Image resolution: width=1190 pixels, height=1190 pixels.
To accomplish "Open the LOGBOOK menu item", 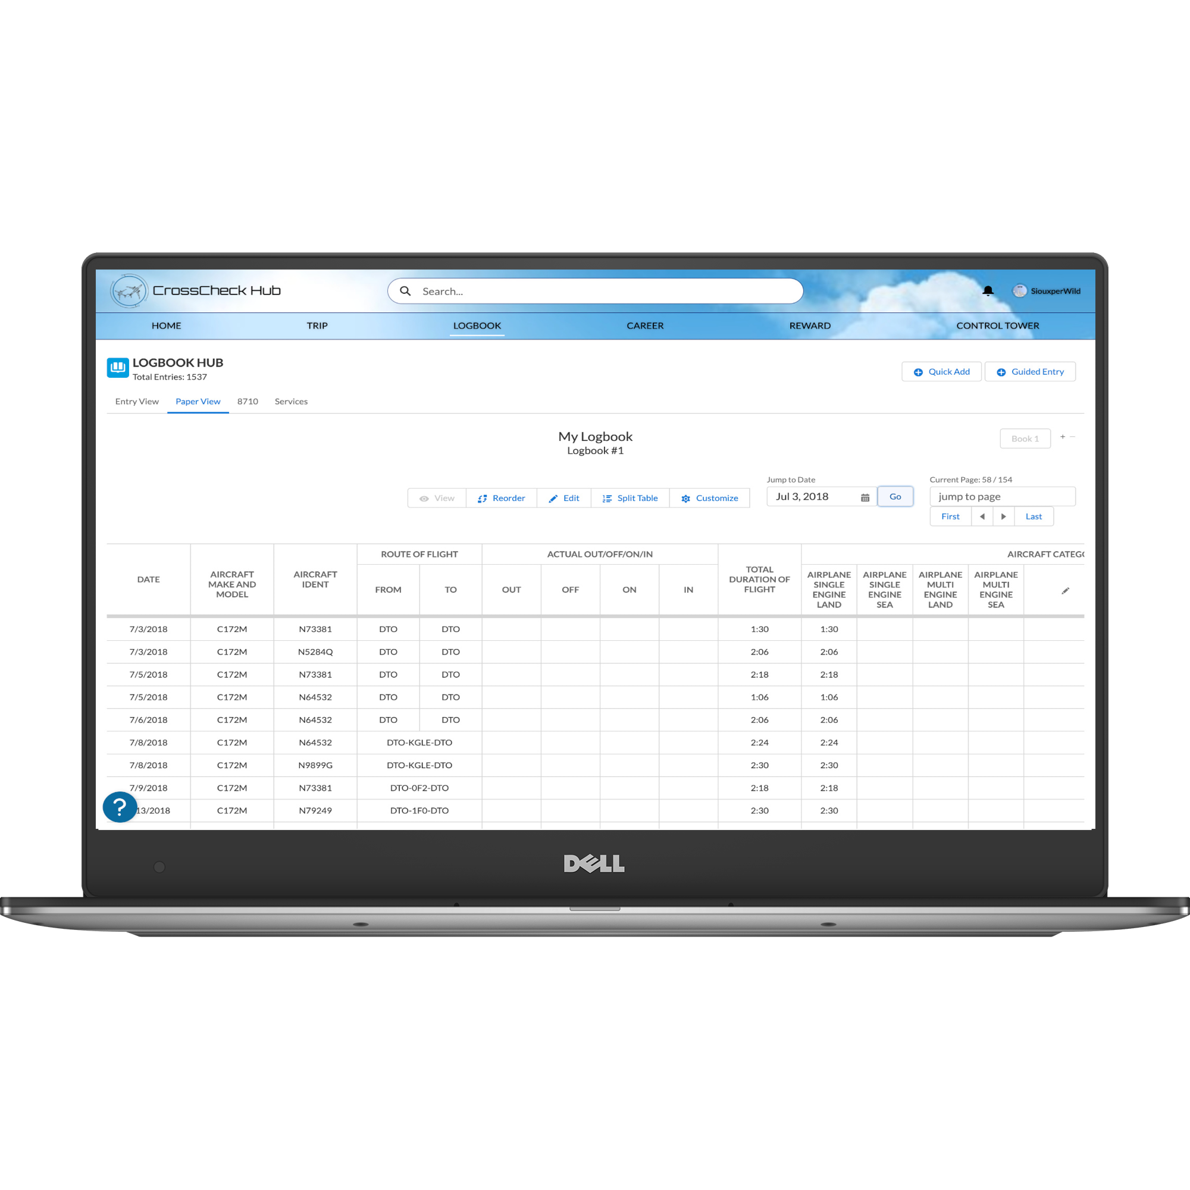I will [x=478, y=325].
